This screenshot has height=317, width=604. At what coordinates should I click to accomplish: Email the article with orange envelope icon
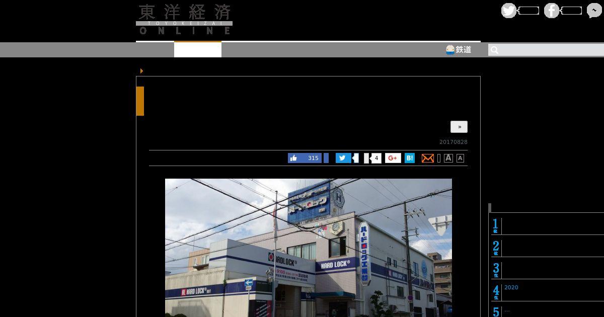coord(427,158)
